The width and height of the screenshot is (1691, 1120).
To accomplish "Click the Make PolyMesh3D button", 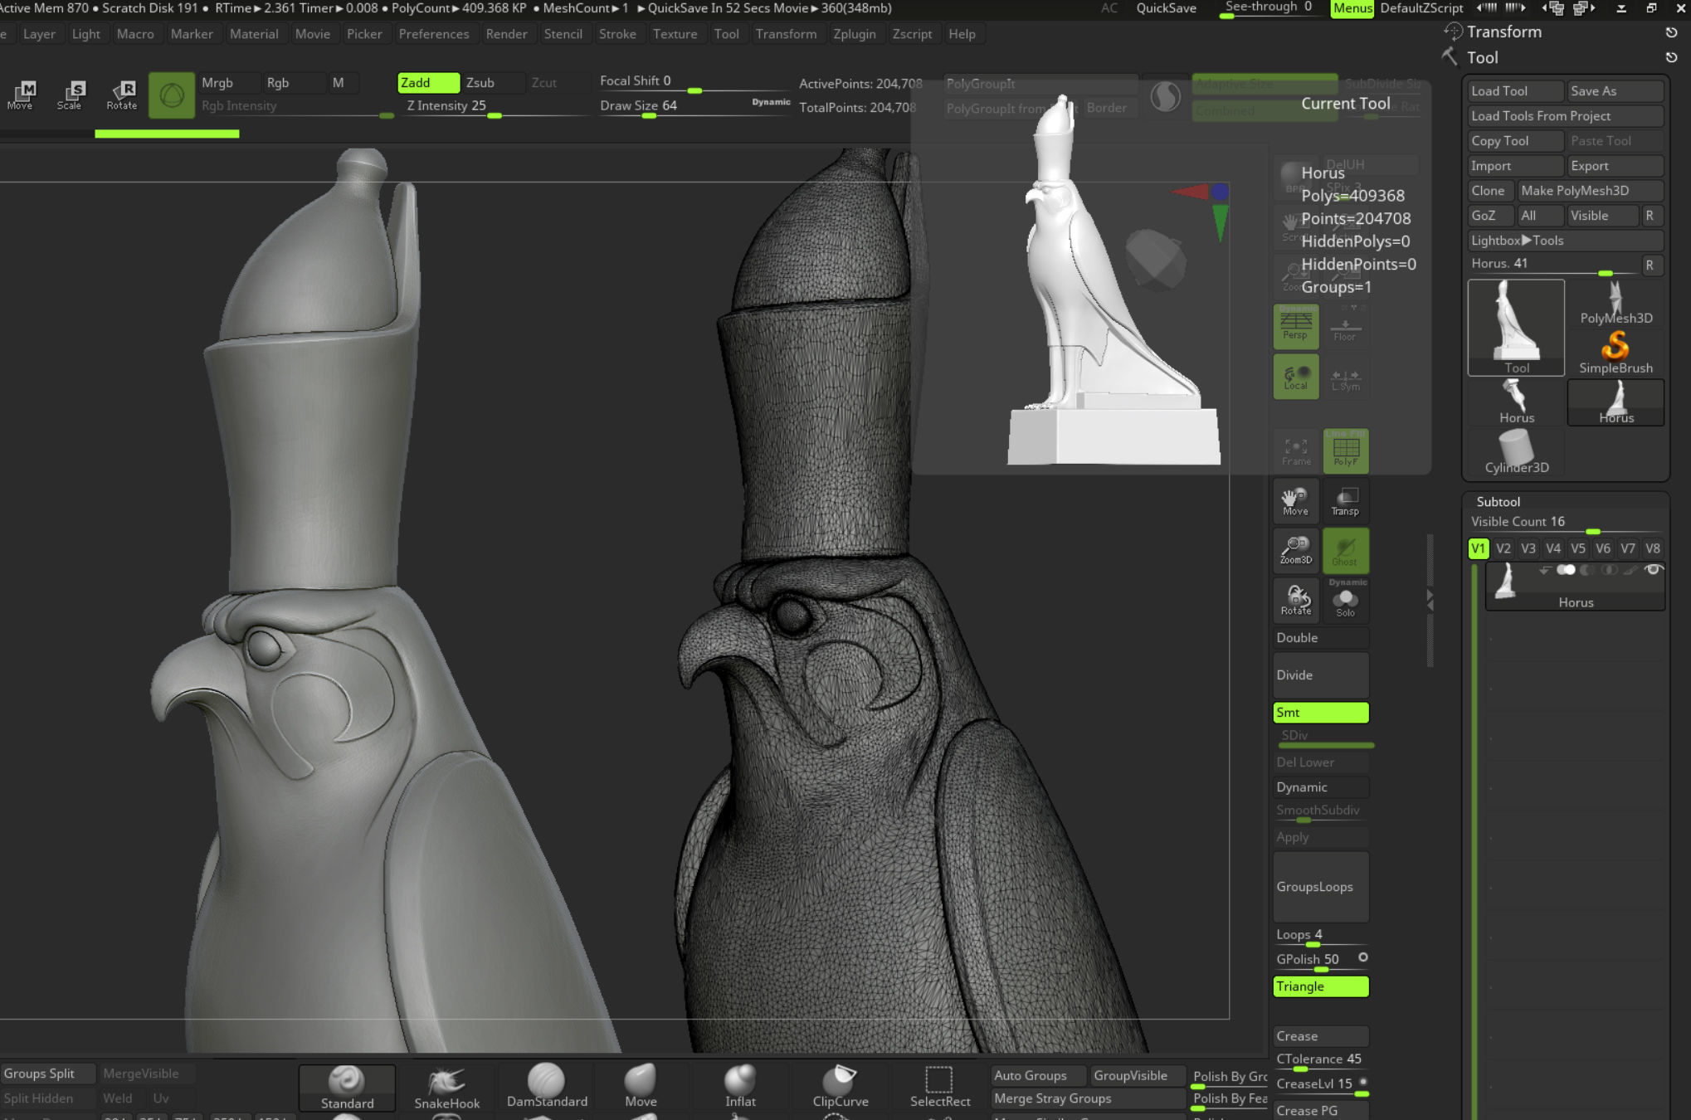I will point(1591,191).
